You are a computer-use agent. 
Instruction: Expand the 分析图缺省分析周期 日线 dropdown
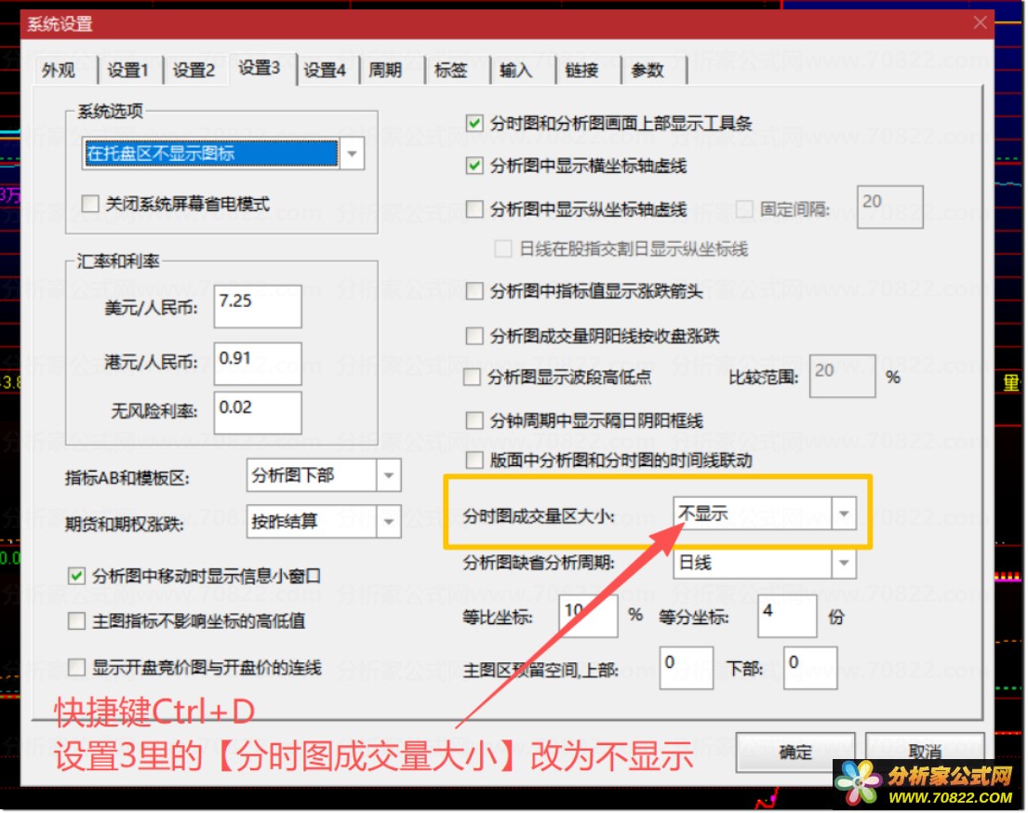click(x=844, y=563)
